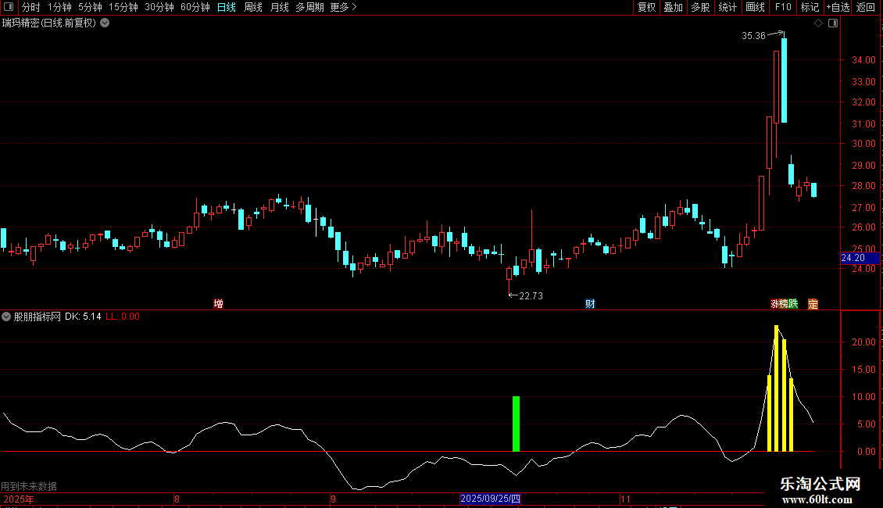
Task: Click the LL: 0.00 indicator value
Action: (123, 317)
